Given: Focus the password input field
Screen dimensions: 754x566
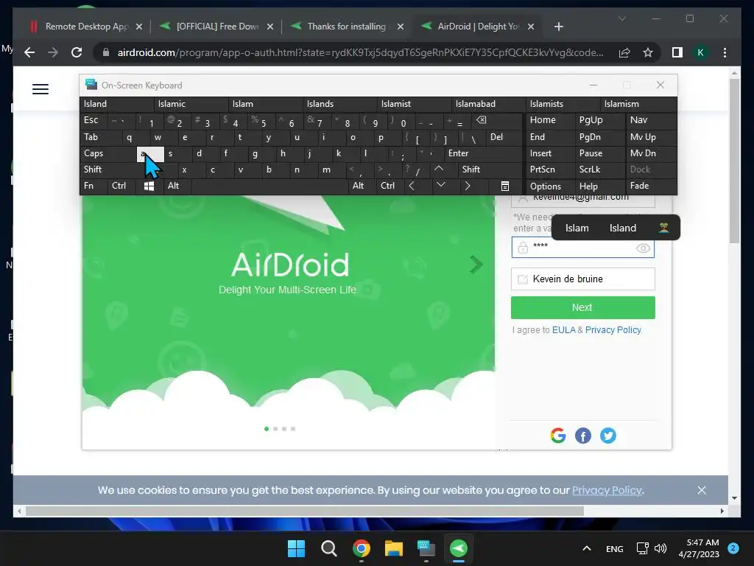Looking at the screenshot, I should pyautogui.click(x=583, y=248).
